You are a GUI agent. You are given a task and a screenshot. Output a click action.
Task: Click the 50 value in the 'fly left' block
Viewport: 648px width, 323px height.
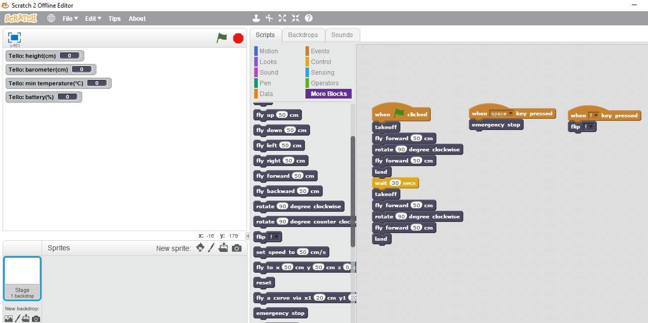point(285,146)
